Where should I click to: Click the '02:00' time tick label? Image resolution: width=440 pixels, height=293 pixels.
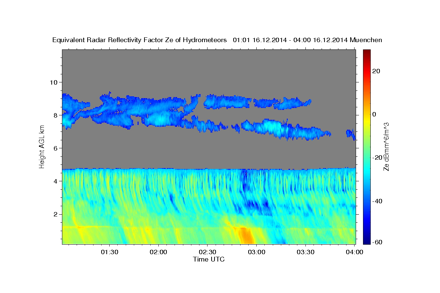(x=158, y=252)
